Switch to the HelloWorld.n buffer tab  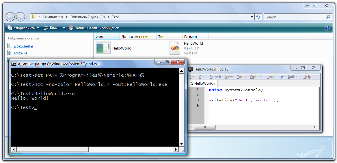coord(204,83)
